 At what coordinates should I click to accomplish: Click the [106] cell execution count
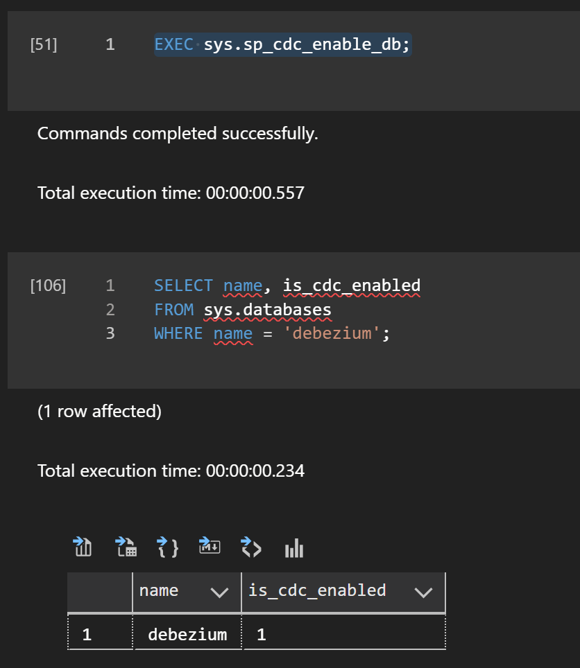pyautogui.click(x=48, y=285)
